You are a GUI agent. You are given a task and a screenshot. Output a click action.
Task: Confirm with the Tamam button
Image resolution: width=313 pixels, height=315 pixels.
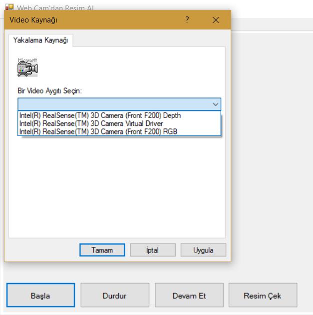pos(102,250)
